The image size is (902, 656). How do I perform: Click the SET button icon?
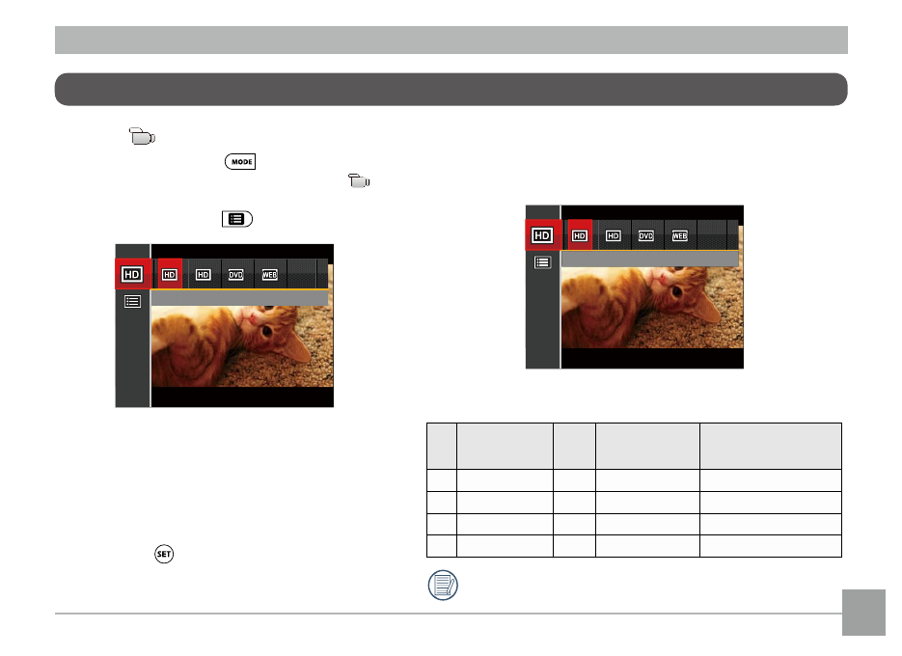pos(164,554)
